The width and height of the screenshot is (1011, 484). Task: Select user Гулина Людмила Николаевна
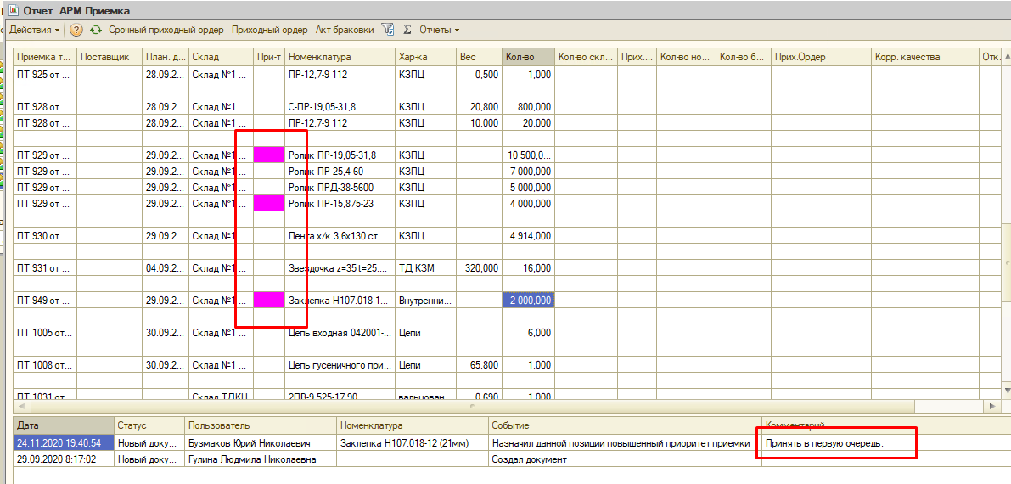point(261,459)
